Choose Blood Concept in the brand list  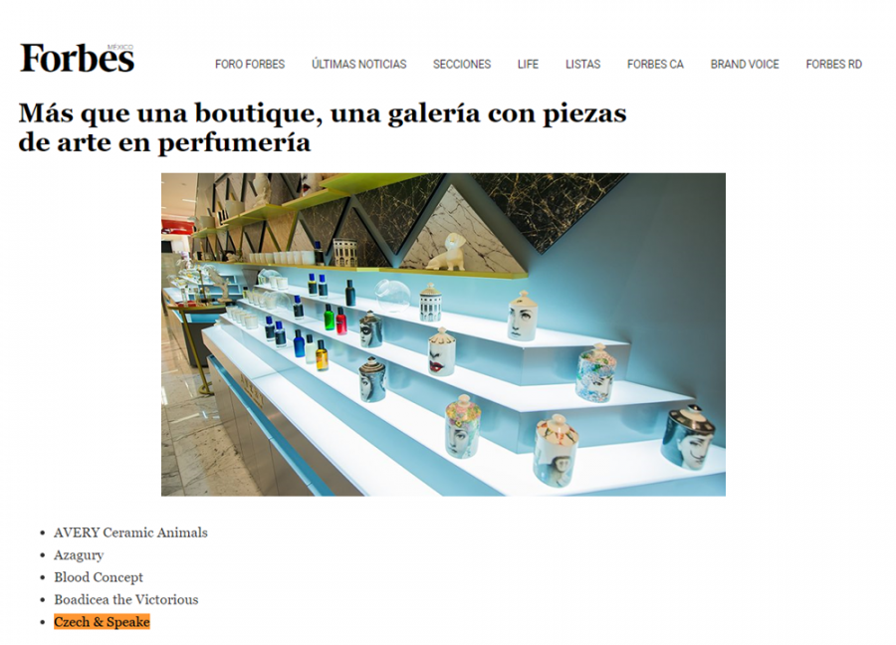[99, 577]
